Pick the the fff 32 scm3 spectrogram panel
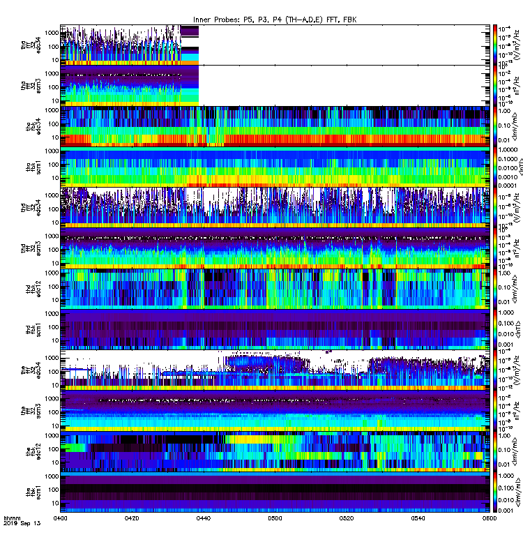Screen dimensions: 523x558 (275, 411)
